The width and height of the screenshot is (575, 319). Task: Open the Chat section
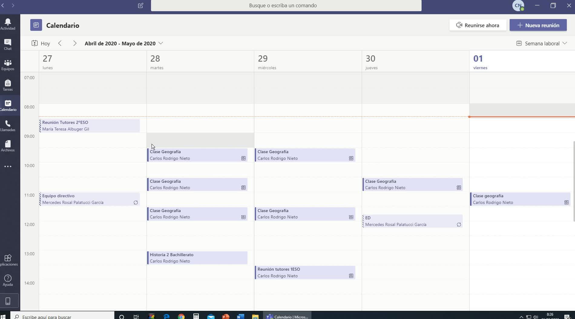[x=8, y=44]
